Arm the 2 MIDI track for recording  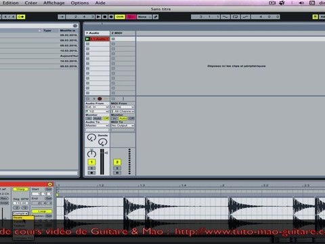click(117, 173)
